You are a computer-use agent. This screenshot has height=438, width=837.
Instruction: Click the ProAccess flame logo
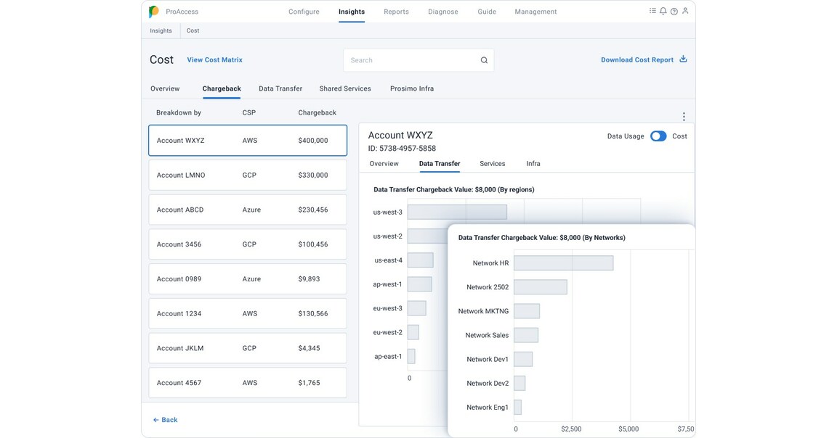(x=152, y=10)
